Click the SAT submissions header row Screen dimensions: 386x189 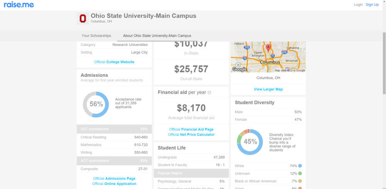pyautogui.click(x=114, y=129)
